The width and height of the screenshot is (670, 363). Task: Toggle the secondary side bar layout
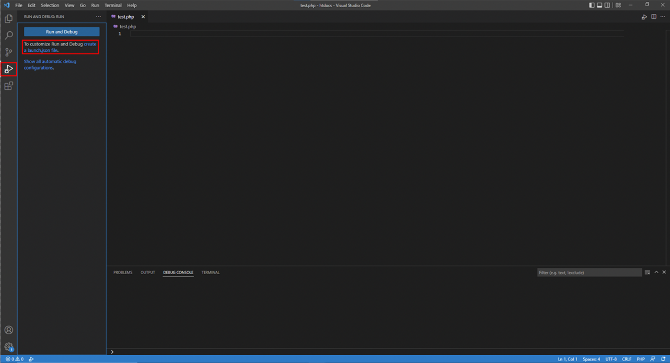(x=607, y=5)
